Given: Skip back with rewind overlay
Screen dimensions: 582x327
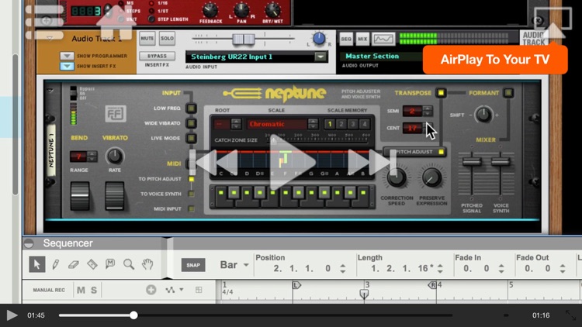Looking at the screenshot, I should (214, 162).
